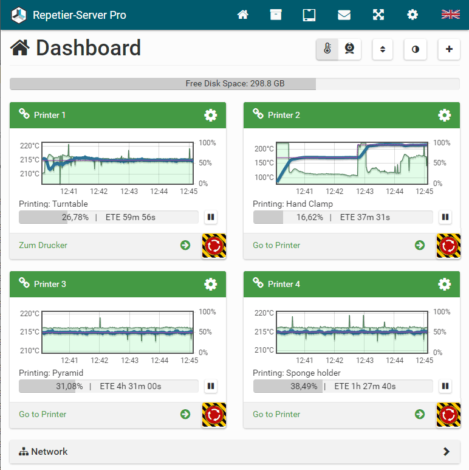Image resolution: width=469 pixels, height=470 pixels.
Task: Click the fullscreen arrows icon in the header
Action: pyautogui.click(x=378, y=15)
